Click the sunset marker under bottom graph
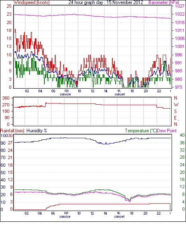Image resolution: width=186 pixels, height=225 pixels. tap(119, 217)
